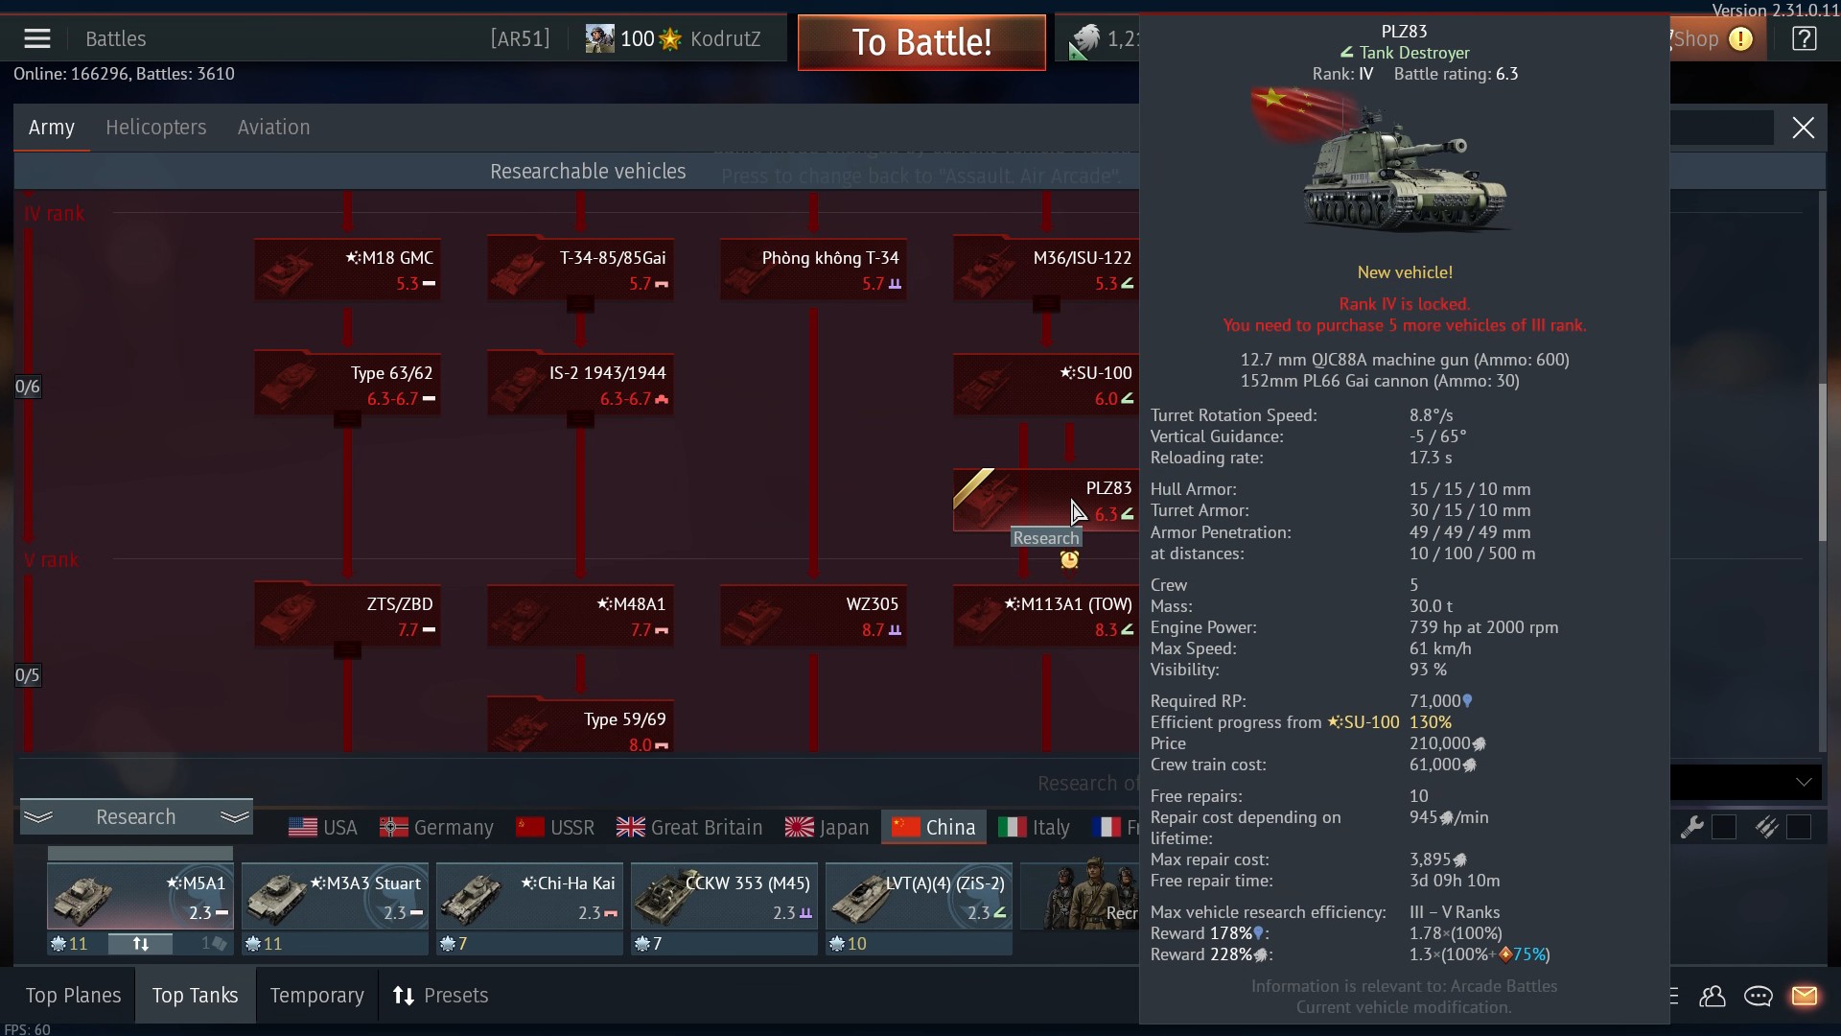Select the IS-2 1943/1944 group card
Screen dimensions: 1841x1036
click(580, 385)
